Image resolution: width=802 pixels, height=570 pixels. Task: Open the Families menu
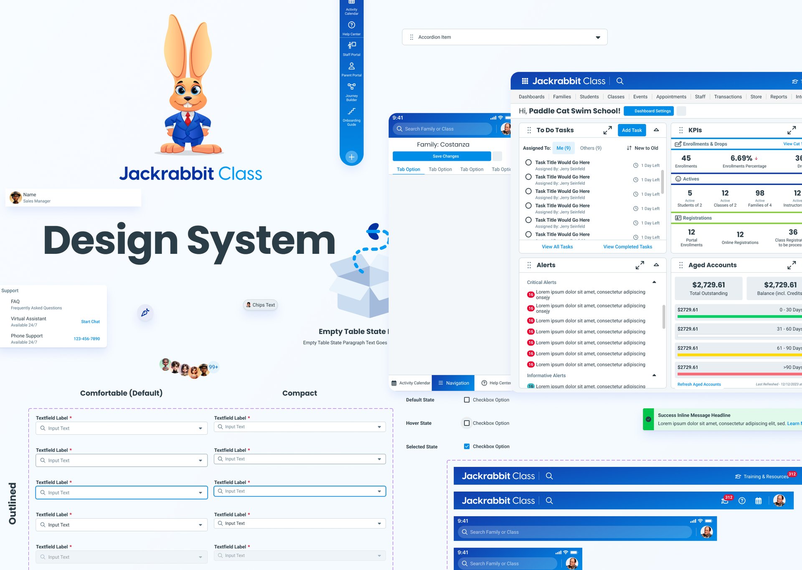coord(562,97)
